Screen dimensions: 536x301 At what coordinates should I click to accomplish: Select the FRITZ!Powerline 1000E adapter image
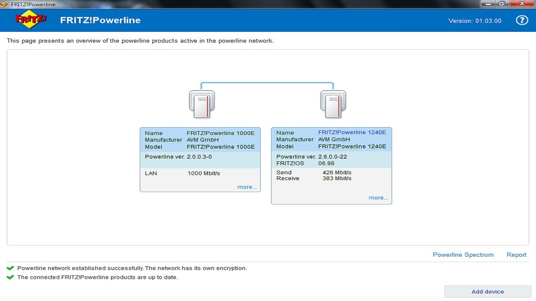201,105
